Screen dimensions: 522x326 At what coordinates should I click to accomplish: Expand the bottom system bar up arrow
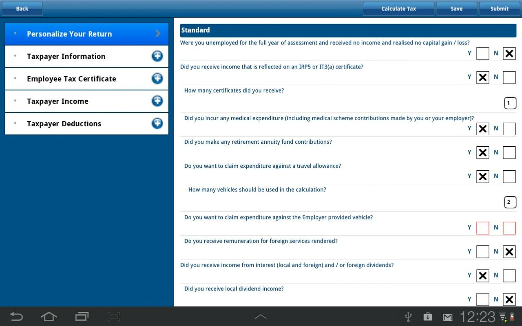261,317
